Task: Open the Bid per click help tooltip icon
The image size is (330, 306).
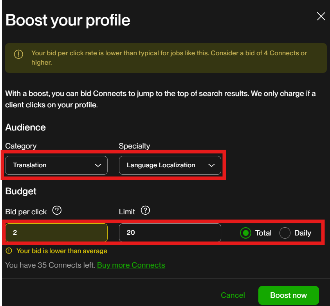Action: (57, 210)
